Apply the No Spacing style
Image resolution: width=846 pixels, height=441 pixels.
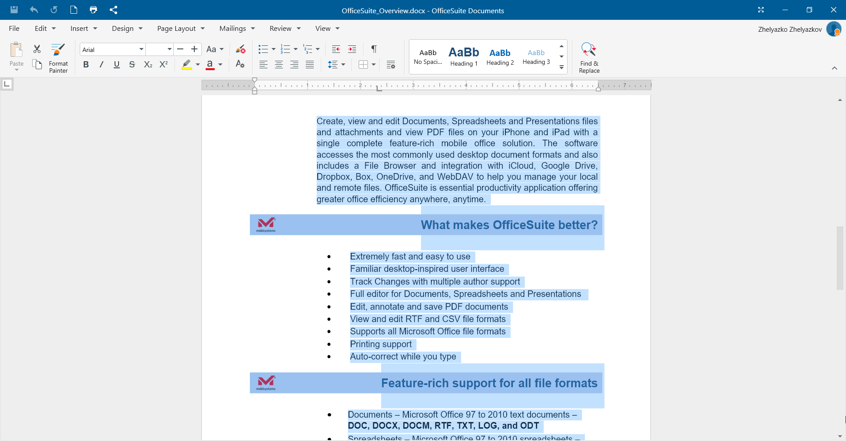click(428, 57)
